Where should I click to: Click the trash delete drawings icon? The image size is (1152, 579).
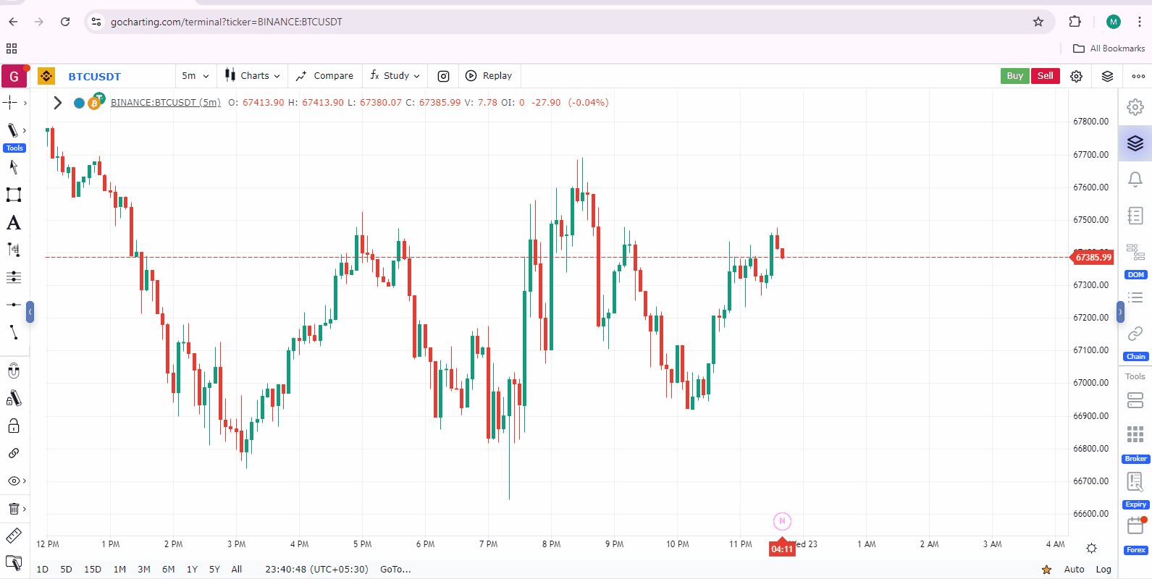[14, 509]
